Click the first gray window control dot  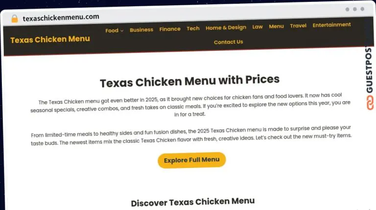[x=347, y=9]
